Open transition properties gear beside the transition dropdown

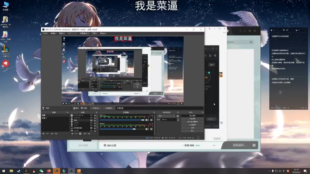[177, 116]
